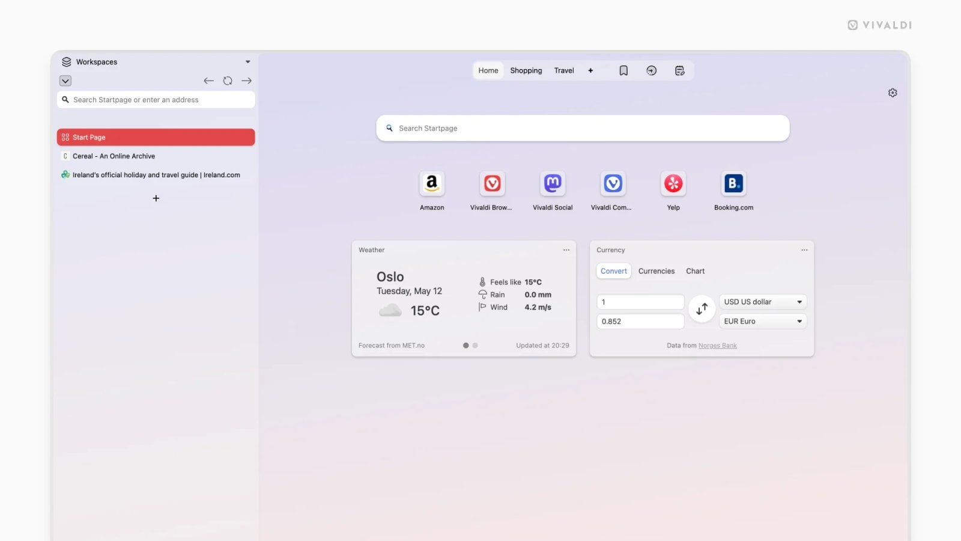
Task: Open the Notes icon on start page
Action: [680, 70]
